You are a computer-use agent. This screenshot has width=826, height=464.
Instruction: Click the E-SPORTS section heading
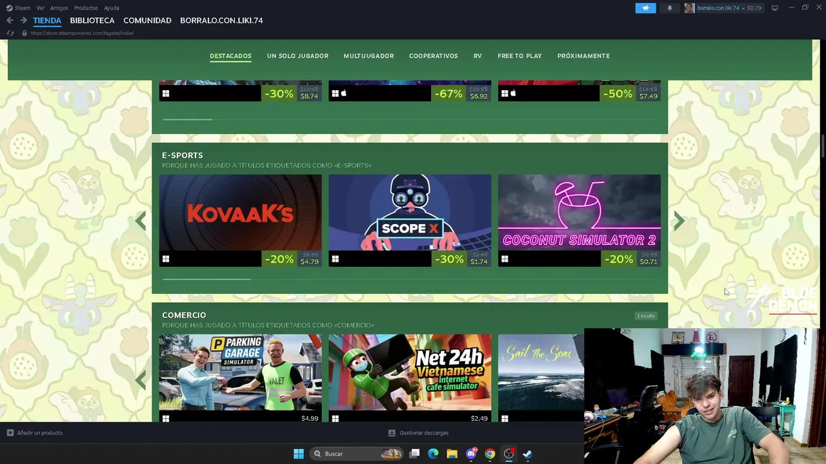(x=183, y=155)
